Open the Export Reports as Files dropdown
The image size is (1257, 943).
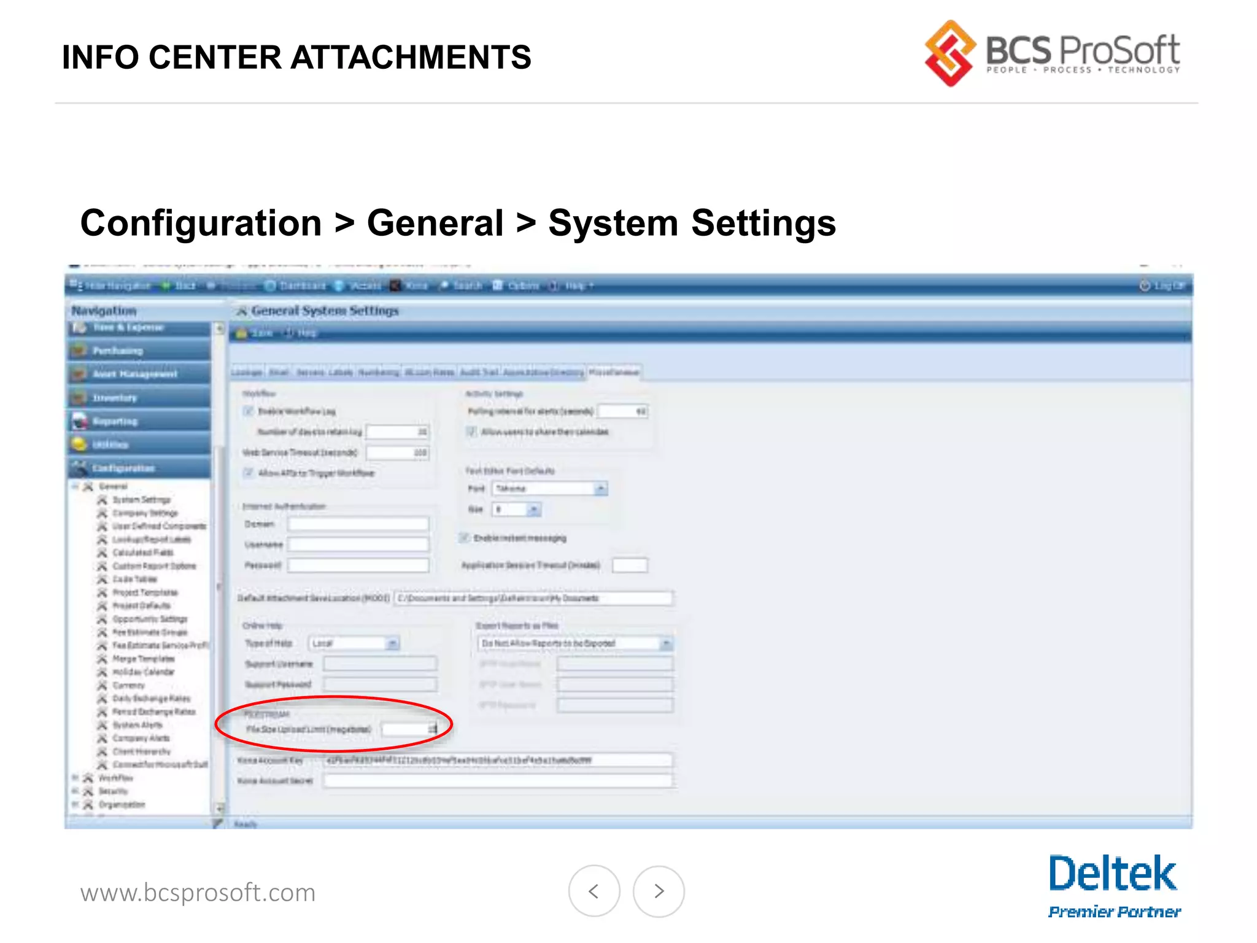575,643
